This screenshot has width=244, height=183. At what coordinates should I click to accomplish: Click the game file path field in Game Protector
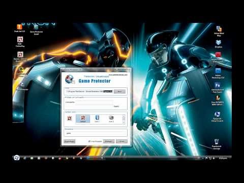(x=89, y=91)
